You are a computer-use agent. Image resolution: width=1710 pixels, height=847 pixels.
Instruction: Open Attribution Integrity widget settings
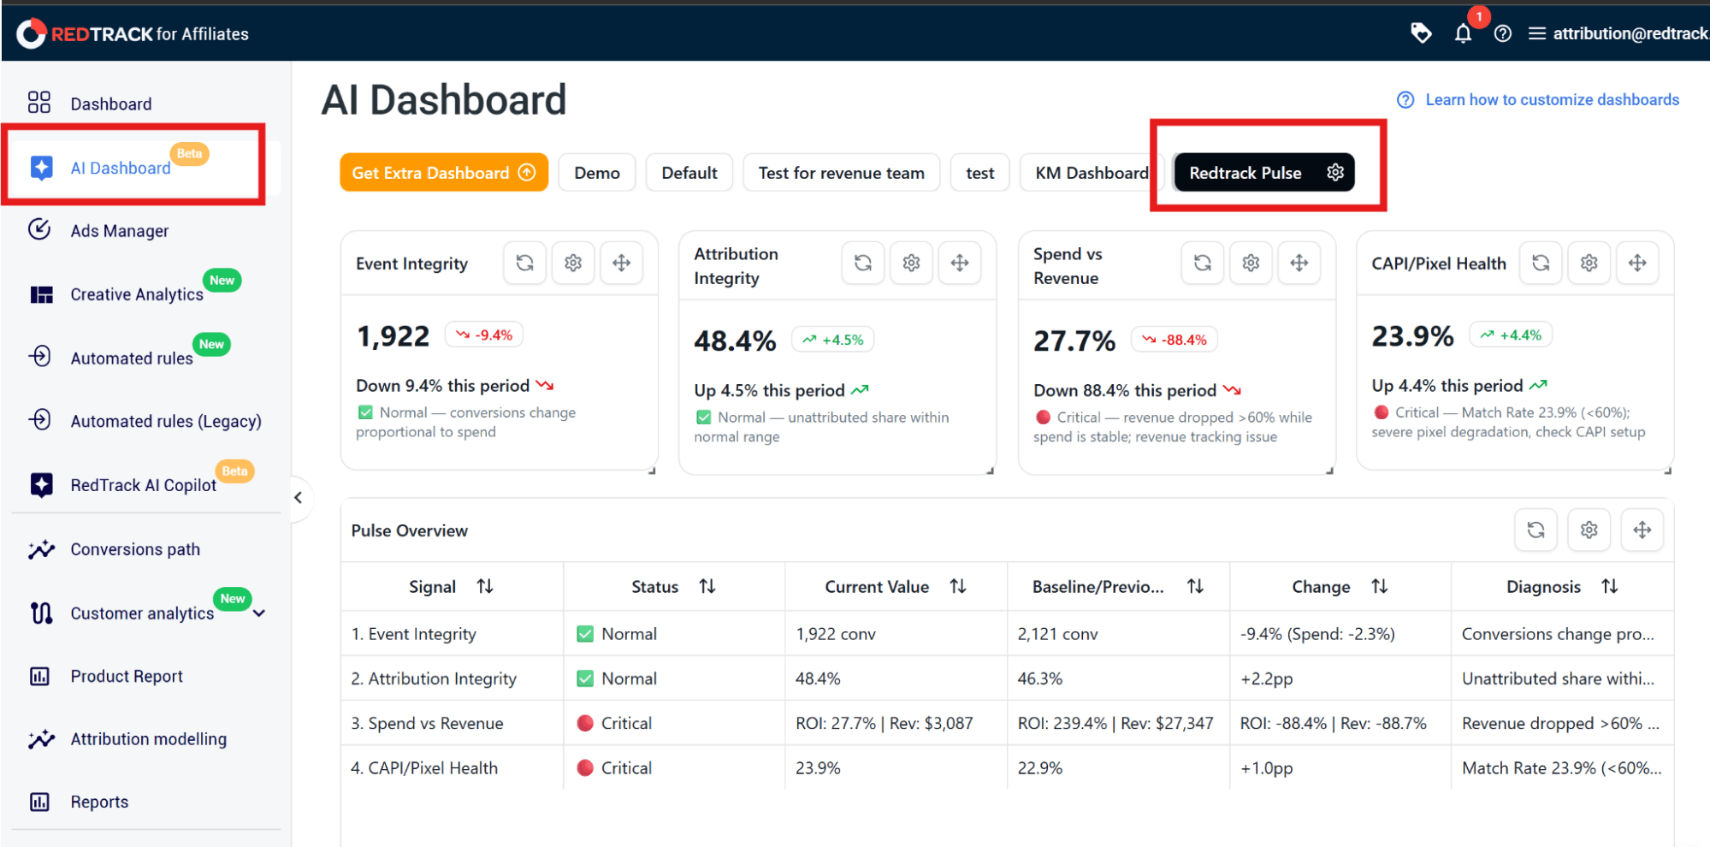[911, 263]
